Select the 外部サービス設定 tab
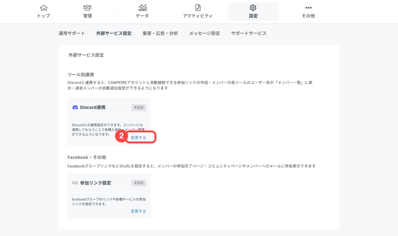 [x=114, y=34]
